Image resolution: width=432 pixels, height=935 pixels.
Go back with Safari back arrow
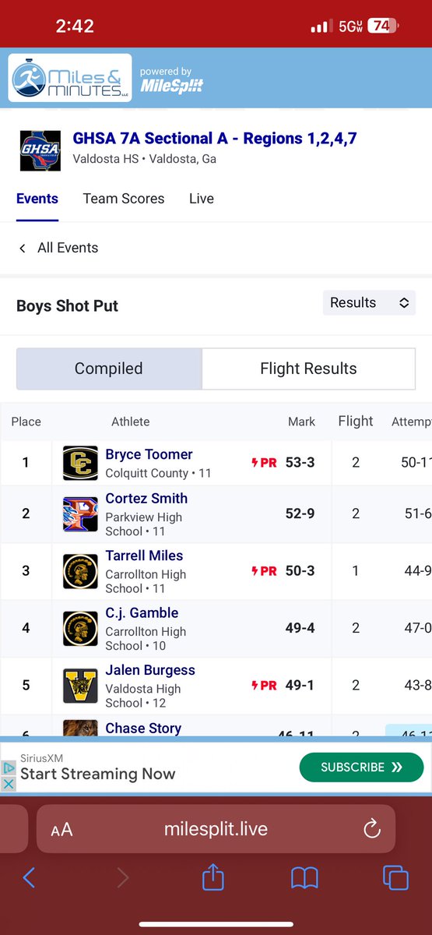pos(29,878)
